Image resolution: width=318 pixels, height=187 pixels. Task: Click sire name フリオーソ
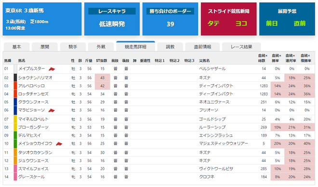coord(209,110)
